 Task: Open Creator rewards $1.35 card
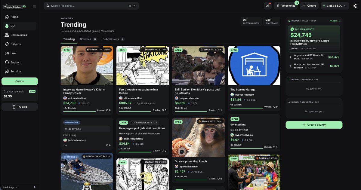pos(20,94)
